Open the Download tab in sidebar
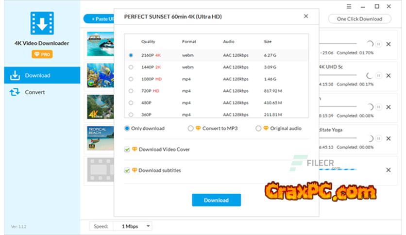406x235 pixels. point(37,75)
